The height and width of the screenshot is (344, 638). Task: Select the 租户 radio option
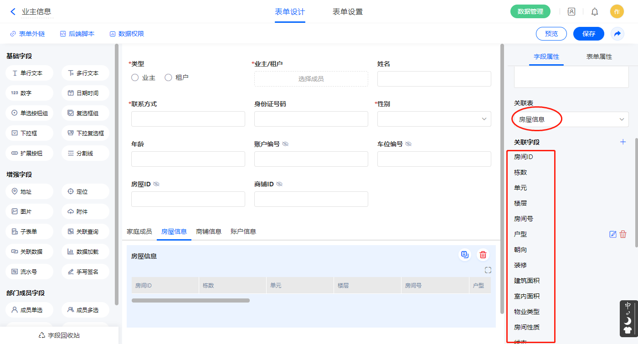[168, 78]
